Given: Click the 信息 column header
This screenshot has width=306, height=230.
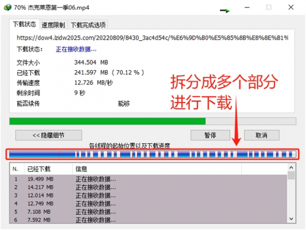Looking at the screenshot, I should click(157, 169).
